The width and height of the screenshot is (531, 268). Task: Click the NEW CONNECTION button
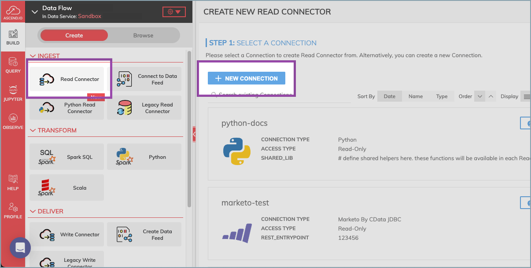(x=246, y=78)
